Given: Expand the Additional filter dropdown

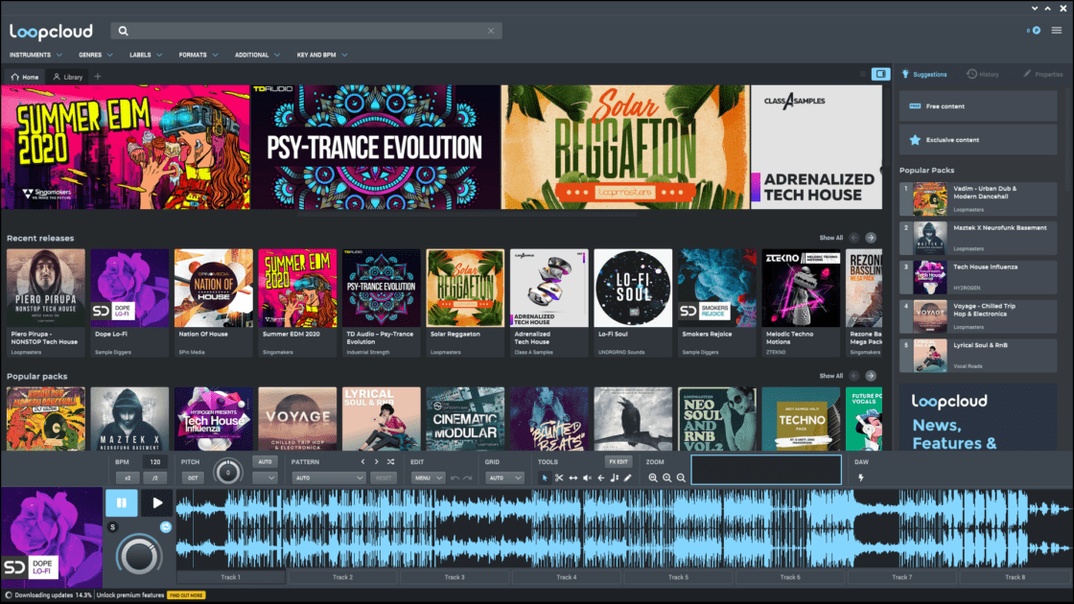Looking at the screenshot, I should (258, 55).
